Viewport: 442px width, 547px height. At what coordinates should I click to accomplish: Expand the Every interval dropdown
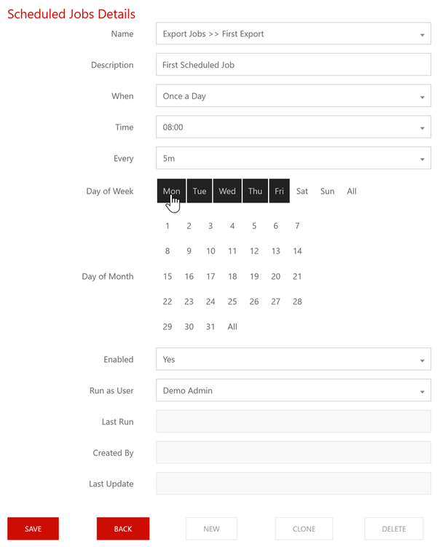[x=293, y=159]
